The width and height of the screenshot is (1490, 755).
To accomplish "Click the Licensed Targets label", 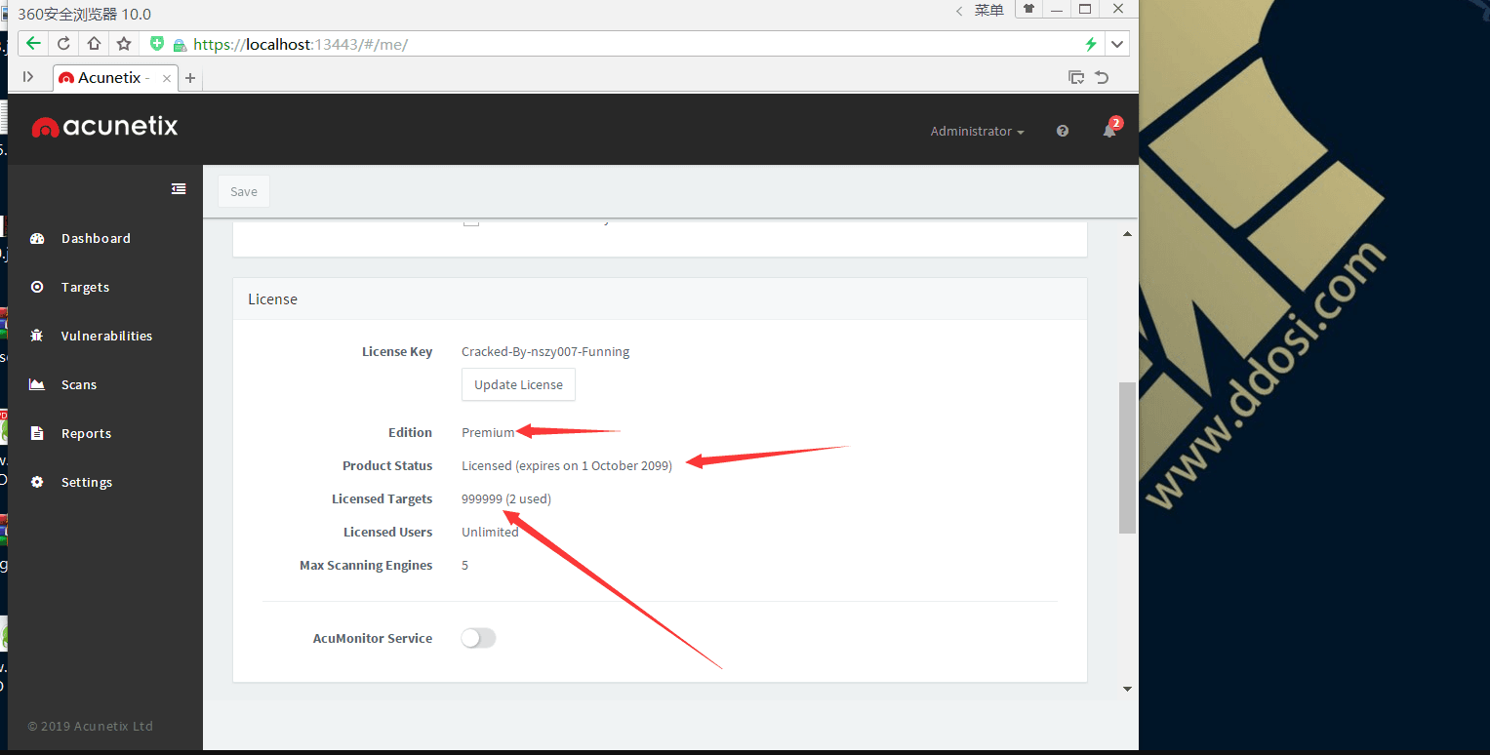I will pos(382,498).
